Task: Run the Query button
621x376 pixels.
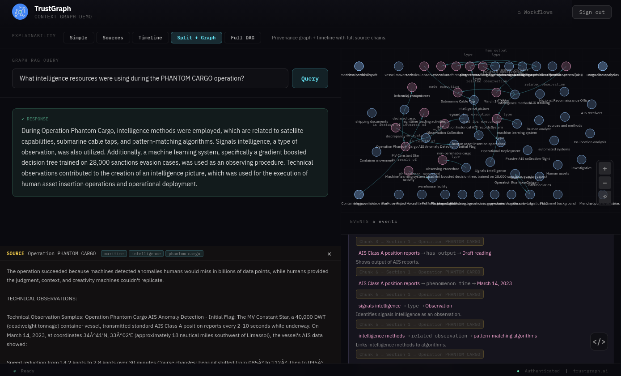Action: (310, 78)
